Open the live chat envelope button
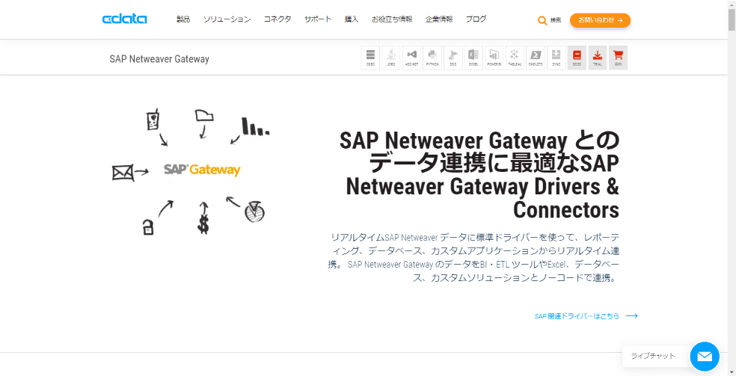 click(x=705, y=357)
